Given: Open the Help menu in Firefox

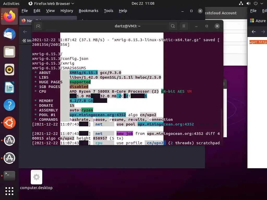Looking at the screenshot, I should [123, 11].
